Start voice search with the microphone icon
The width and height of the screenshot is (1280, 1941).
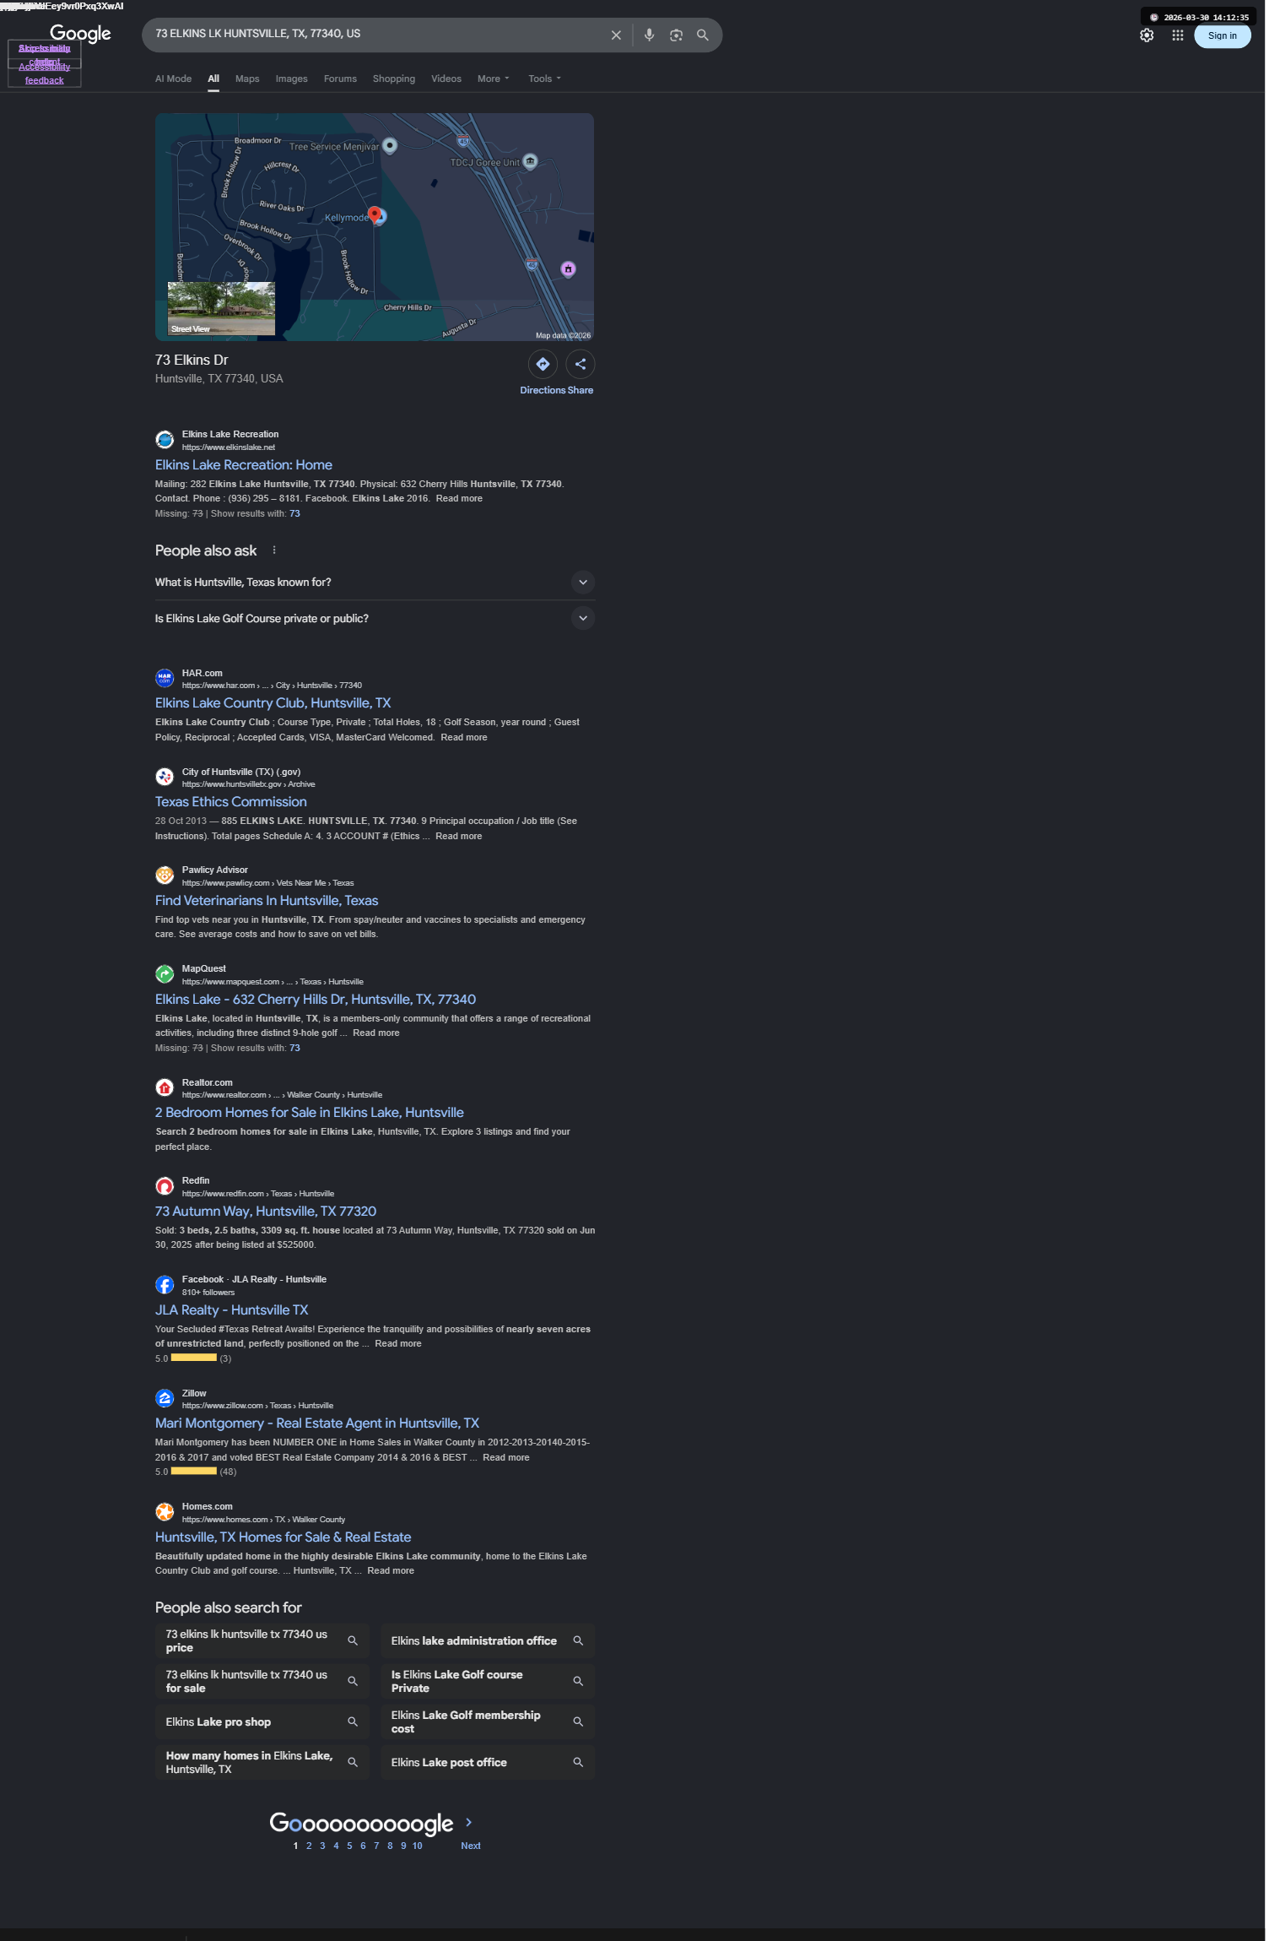649,35
